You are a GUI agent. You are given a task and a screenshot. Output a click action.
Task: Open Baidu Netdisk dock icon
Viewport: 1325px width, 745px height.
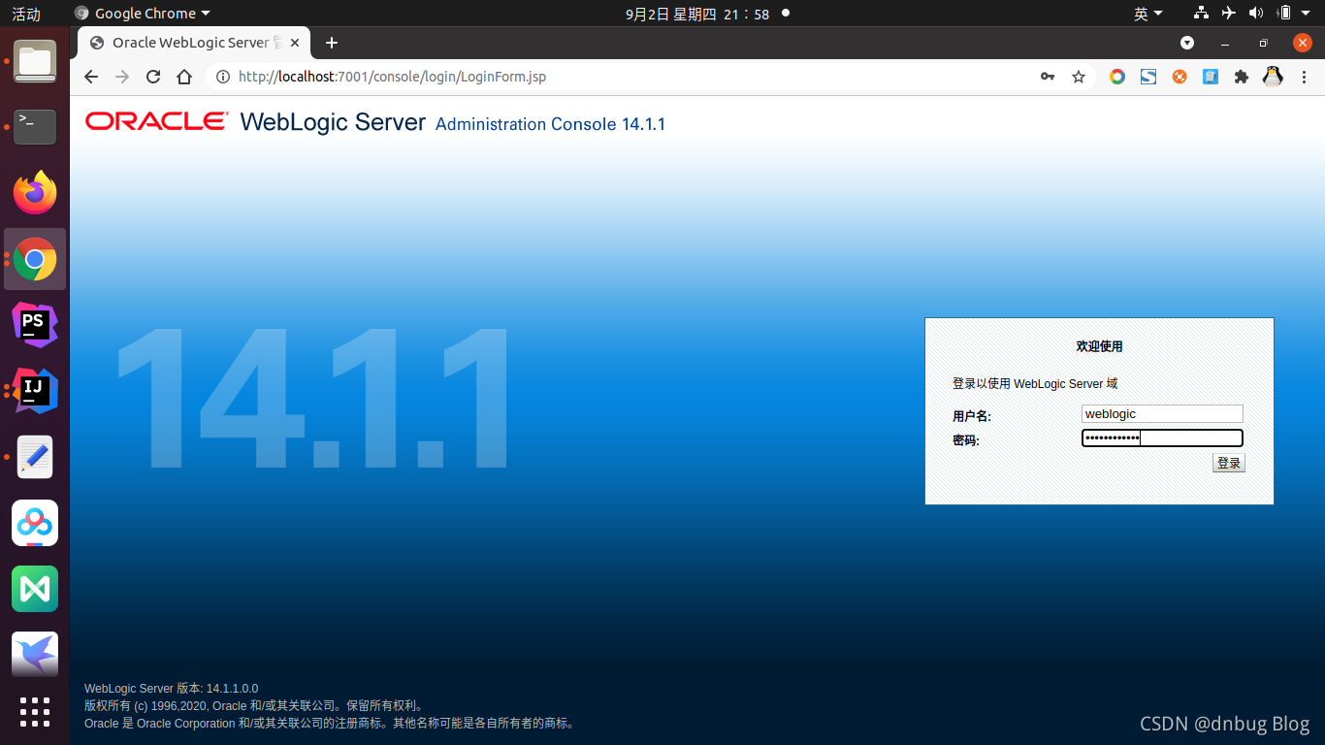tap(35, 523)
